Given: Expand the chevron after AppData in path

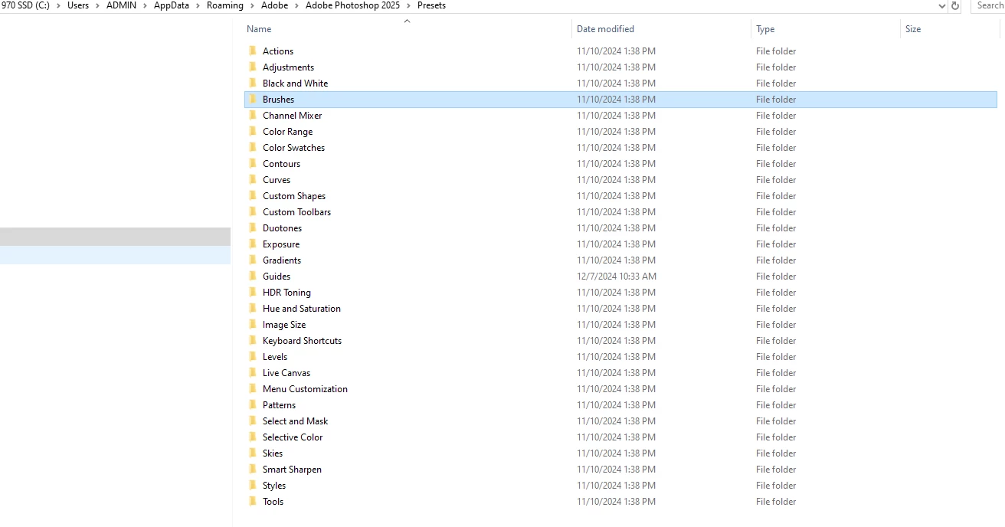Looking at the screenshot, I should click(198, 5).
